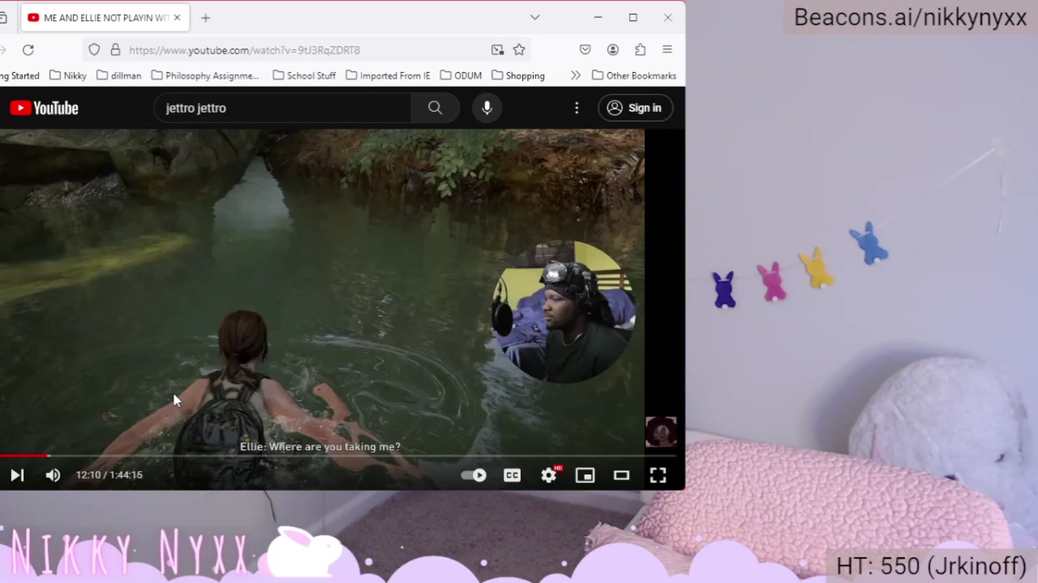Open the browser hamburger menu

tap(667, 50)
